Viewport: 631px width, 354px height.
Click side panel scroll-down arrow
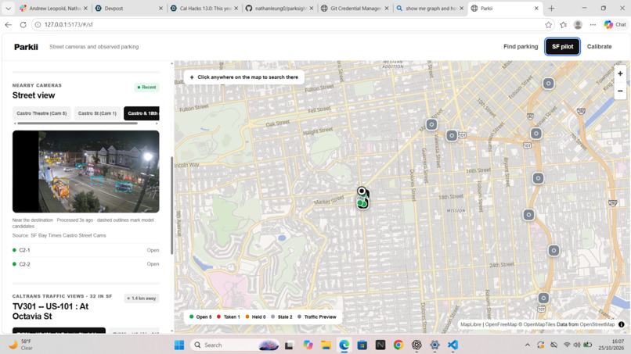click(x=171, y=331)
